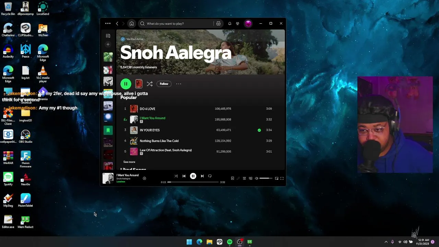Image resolution: width=439 pixels, height=247 pixels.
Task: Go forward in Spotify navigation
Action: tap(123, 24)
